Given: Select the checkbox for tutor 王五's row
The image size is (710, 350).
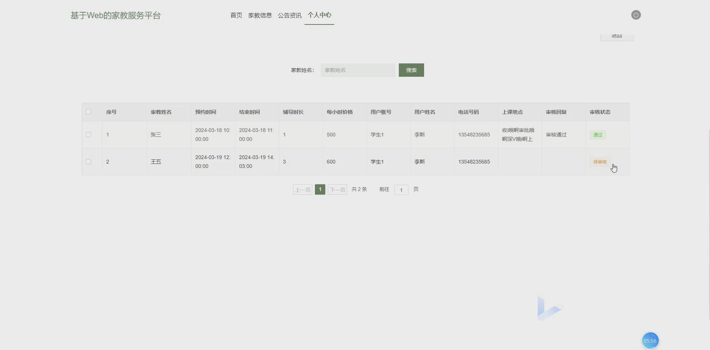Looking at the screenshot, I should [x=88, y=162].
